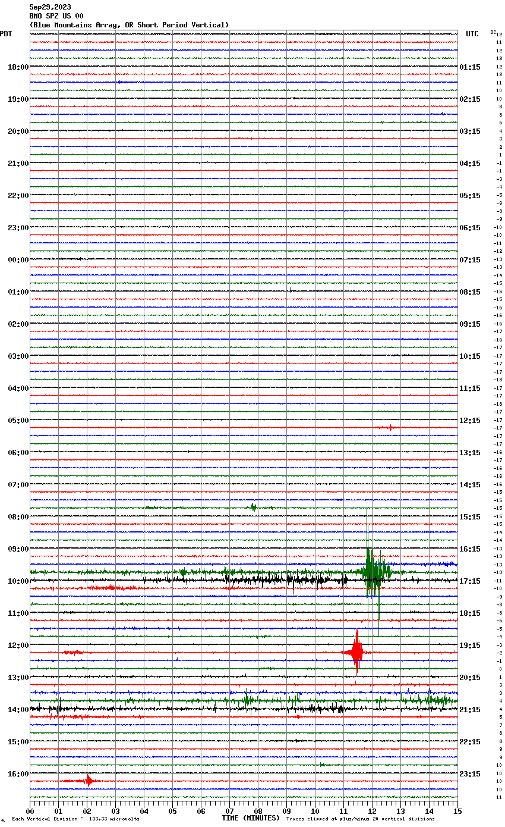Click the small red event on 16:00 row
505x827 pixels.
click(89, 781)
